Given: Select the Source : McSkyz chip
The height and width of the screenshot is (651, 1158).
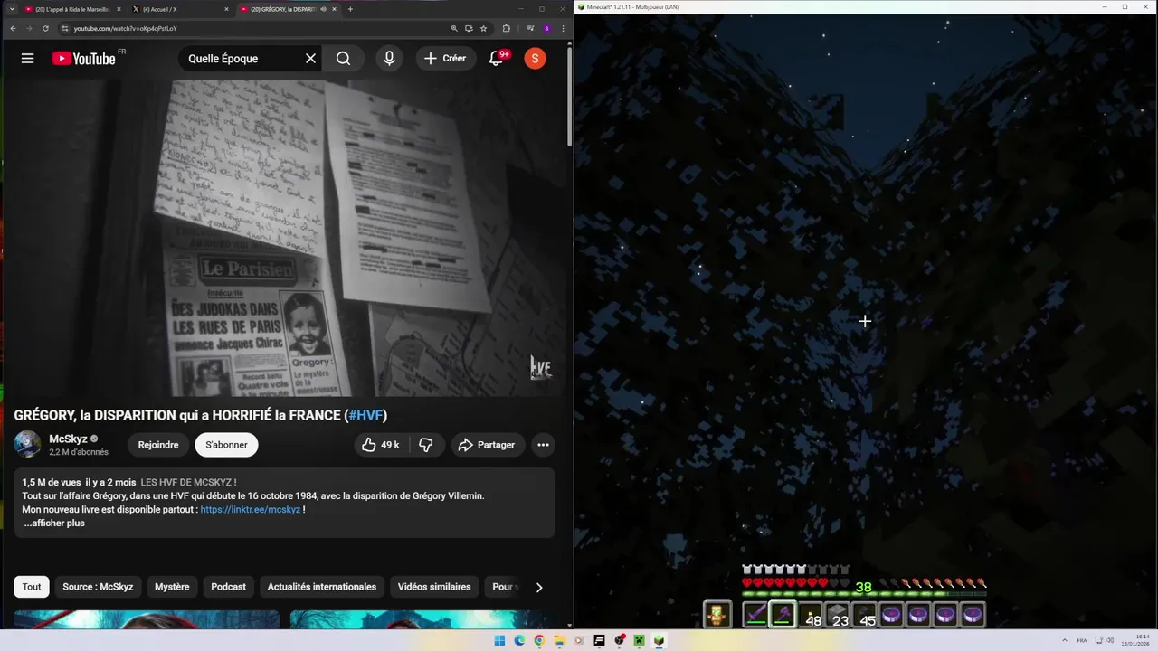Looking at the screenshot, I should pos(98,587).
